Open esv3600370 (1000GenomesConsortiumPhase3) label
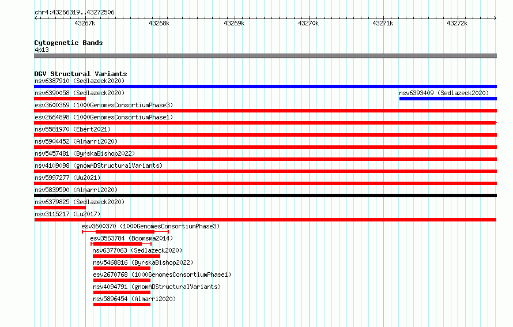This screenshot has height=327, width=513. click(150, 226)
